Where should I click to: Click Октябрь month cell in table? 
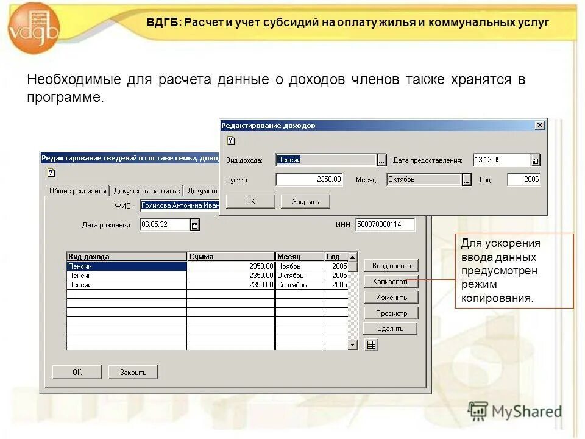coord(300,276)
